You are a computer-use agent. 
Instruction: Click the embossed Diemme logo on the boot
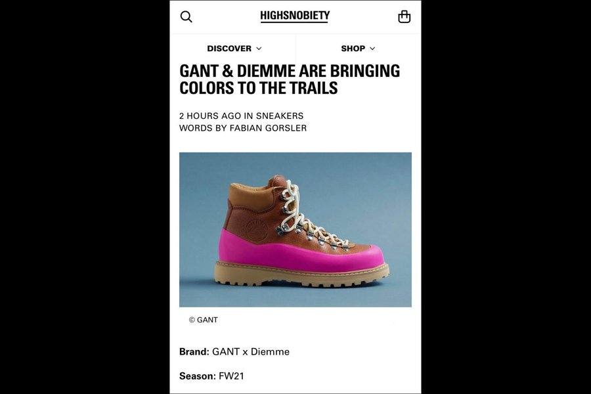[x=257, y=230]
